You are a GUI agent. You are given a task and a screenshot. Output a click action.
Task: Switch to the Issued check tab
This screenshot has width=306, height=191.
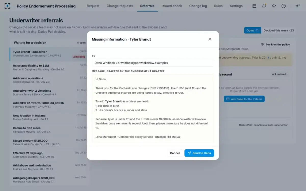point(172,6)
